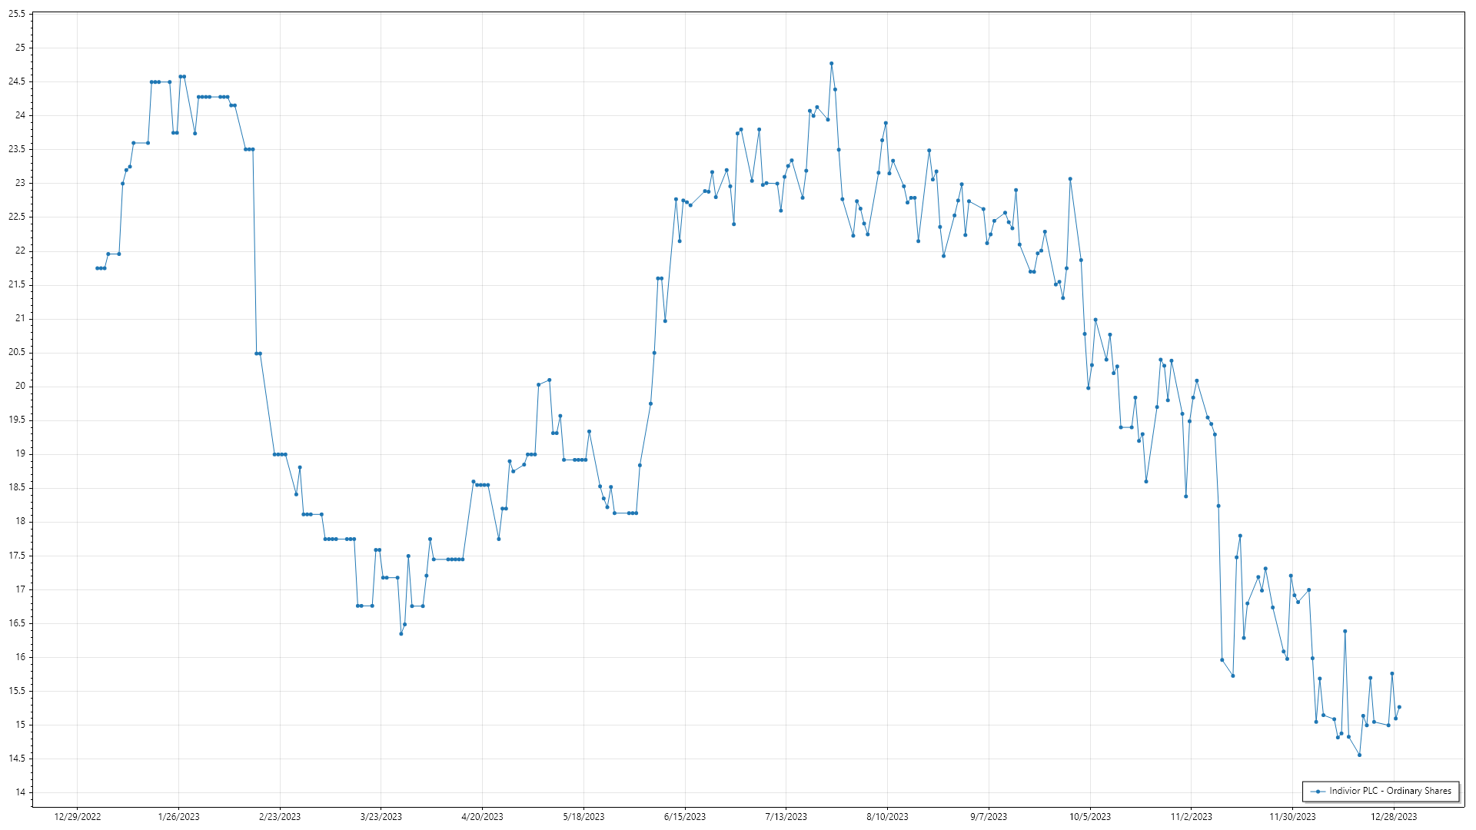Click the lowest data point near 14.5
Screen dimensions: 1476x830
(1359, 755)
